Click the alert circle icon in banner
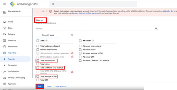 pos(50,11)
